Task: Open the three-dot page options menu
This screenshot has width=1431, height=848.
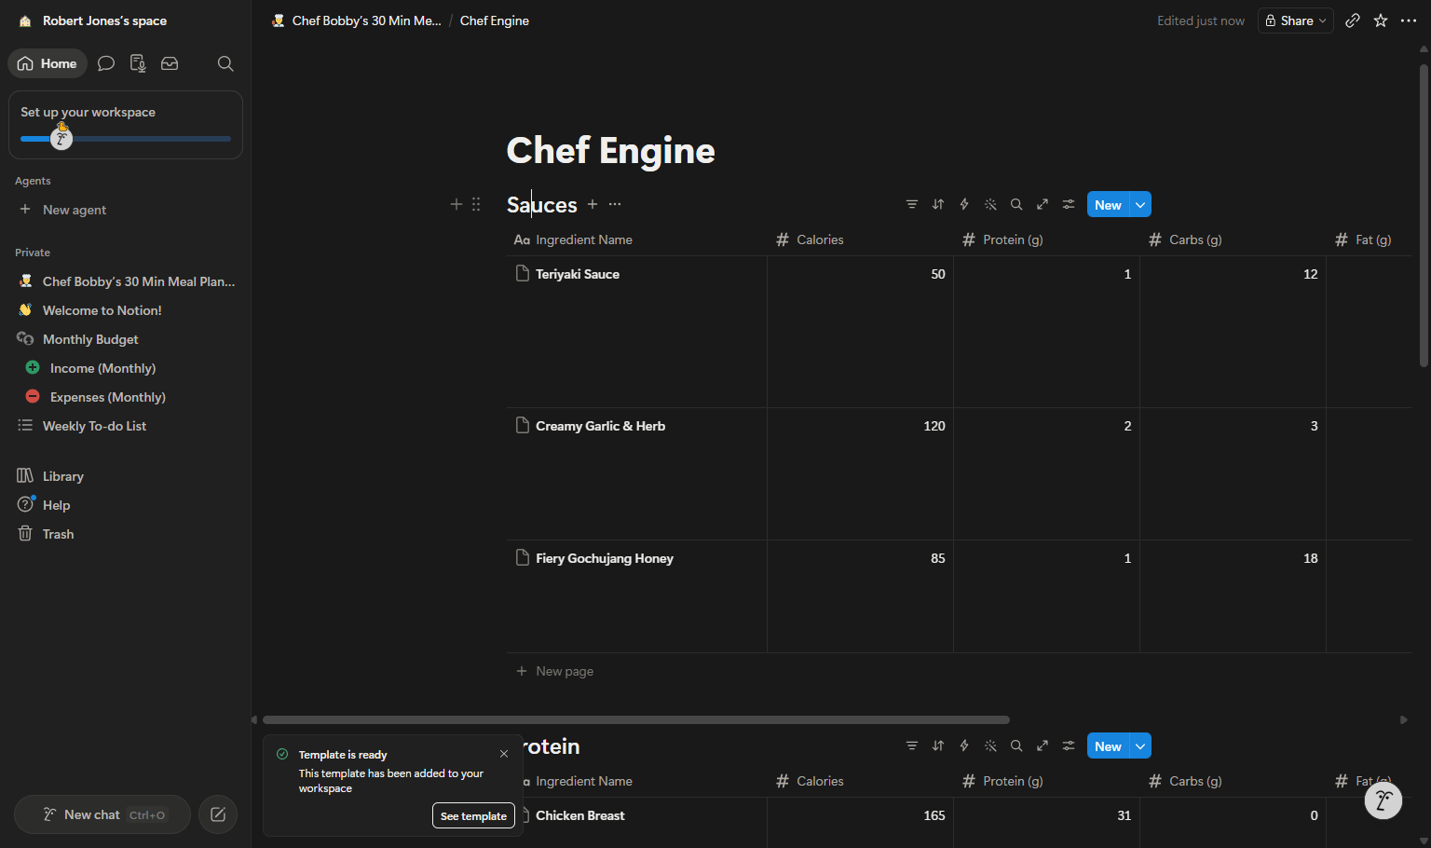Action: tap(1409, 21)
